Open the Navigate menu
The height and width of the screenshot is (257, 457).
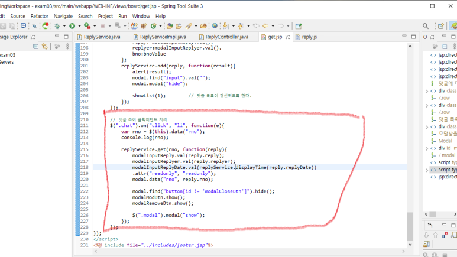click(63, 16)
